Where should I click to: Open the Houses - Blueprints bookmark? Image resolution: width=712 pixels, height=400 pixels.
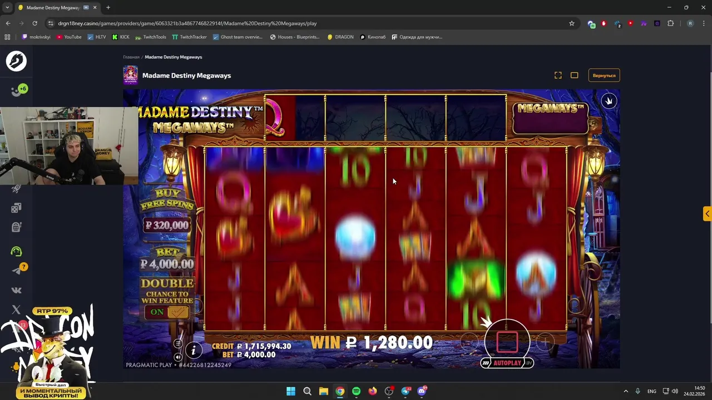point(295,37)
